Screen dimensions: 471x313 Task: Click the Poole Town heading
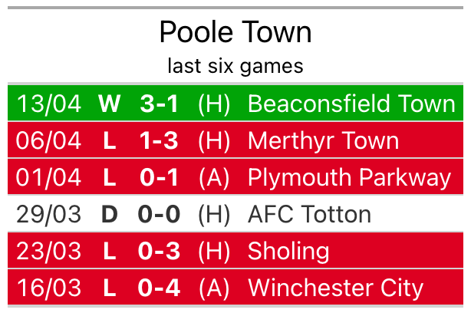pyautogui.click(x=235, y=32)
